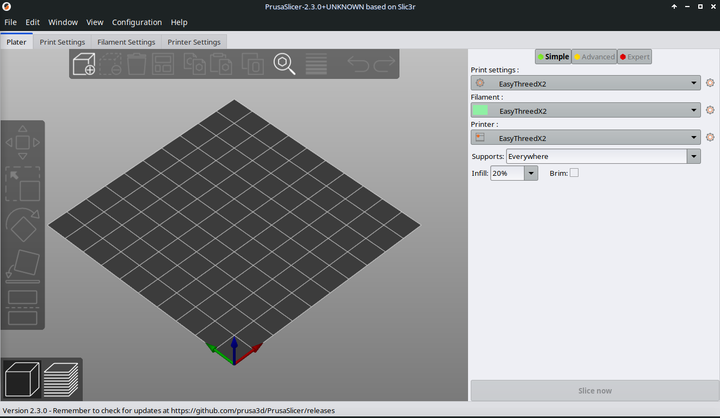Image resolution: width=720 pixels, height=418 pixels.
Task: Click the Arrange objects toolbar icon
Action: (x=163, y=64)
